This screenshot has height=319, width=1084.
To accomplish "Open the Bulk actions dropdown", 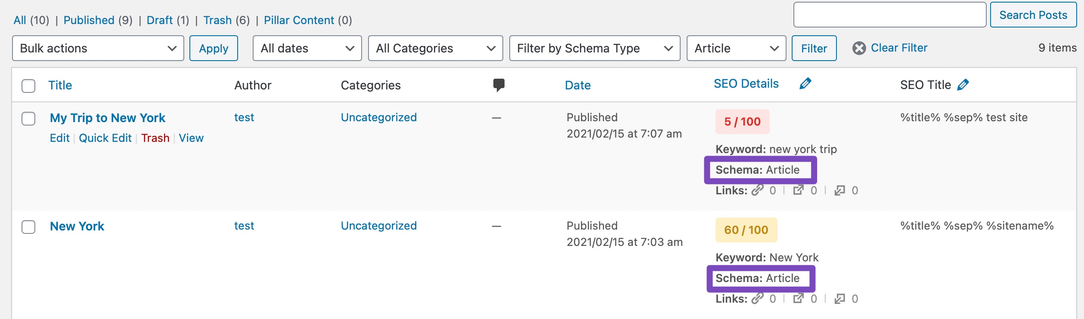I will (x=98, y=48).
